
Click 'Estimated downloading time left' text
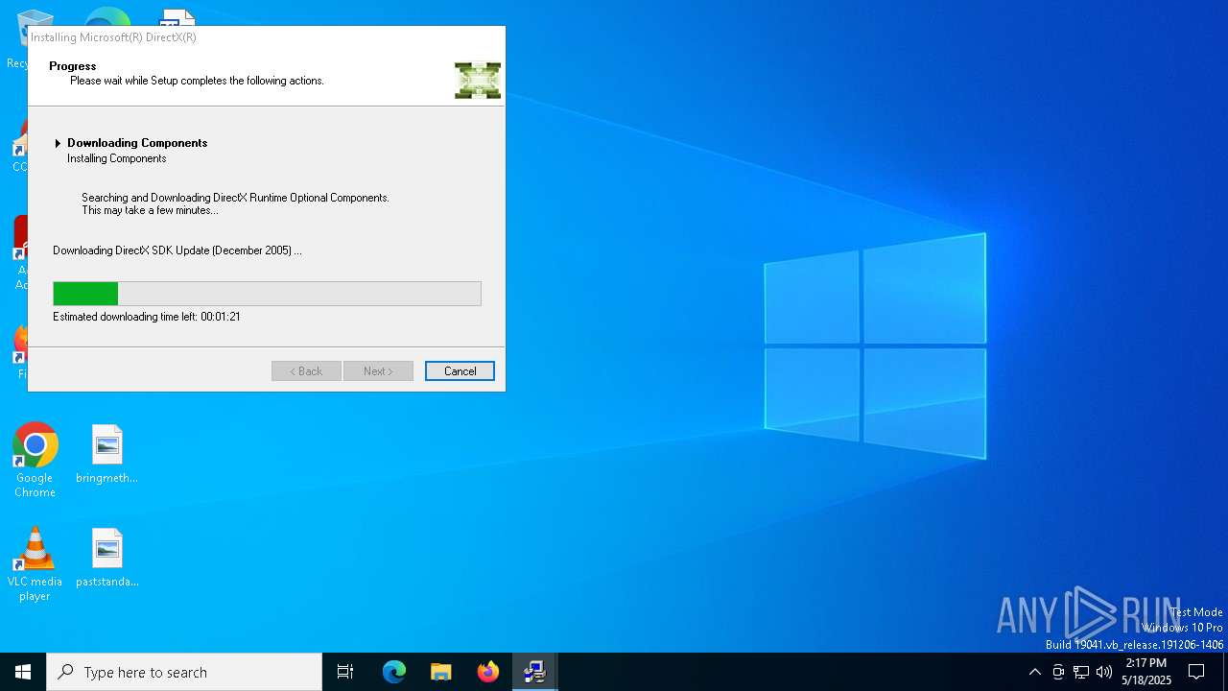[147, 317]
